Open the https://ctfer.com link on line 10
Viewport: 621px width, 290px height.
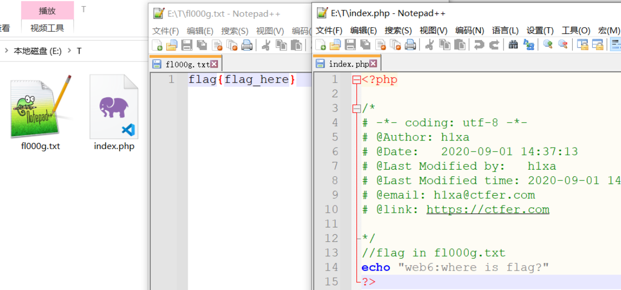[488, 209]
